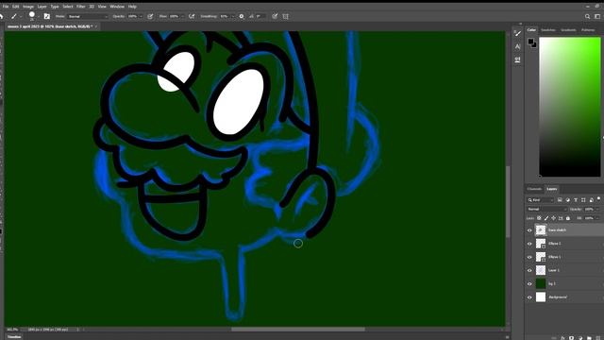Open the layer Opacity dropdown
This screenshot has width=604, height=340.
[597, 209]
